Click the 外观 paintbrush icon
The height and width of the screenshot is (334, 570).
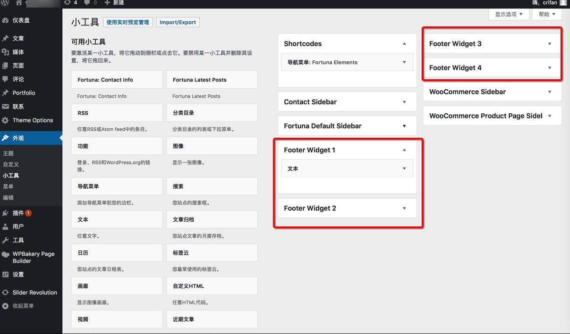coord(6,138)
